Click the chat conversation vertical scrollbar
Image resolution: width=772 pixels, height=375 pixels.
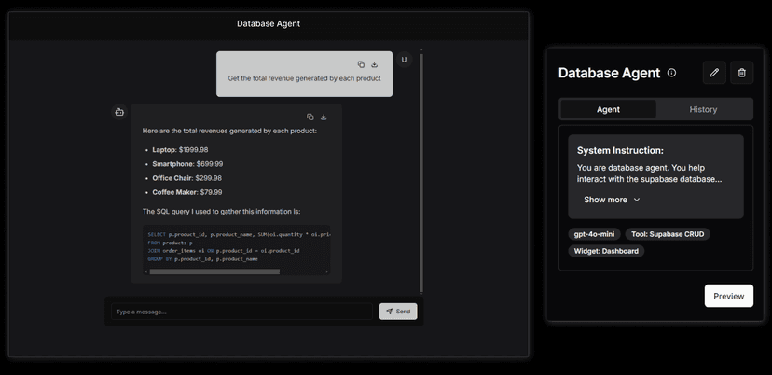(422, 168)
